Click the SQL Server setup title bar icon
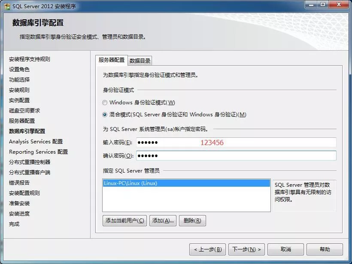 pos(7,6)
